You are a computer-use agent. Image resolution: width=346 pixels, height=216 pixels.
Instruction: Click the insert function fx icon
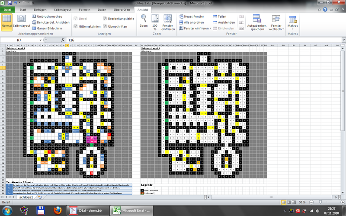coord(63,40)
